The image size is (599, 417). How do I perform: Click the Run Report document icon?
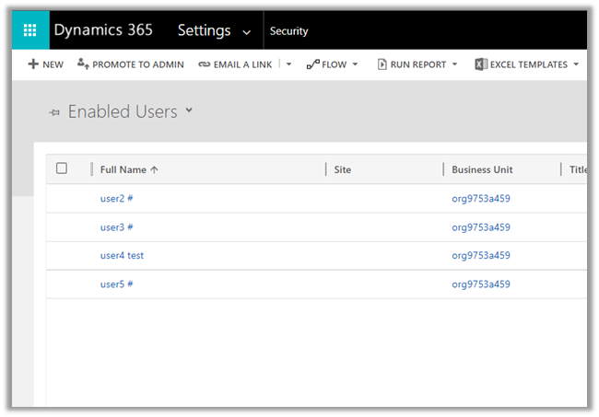tap(382, 64)
